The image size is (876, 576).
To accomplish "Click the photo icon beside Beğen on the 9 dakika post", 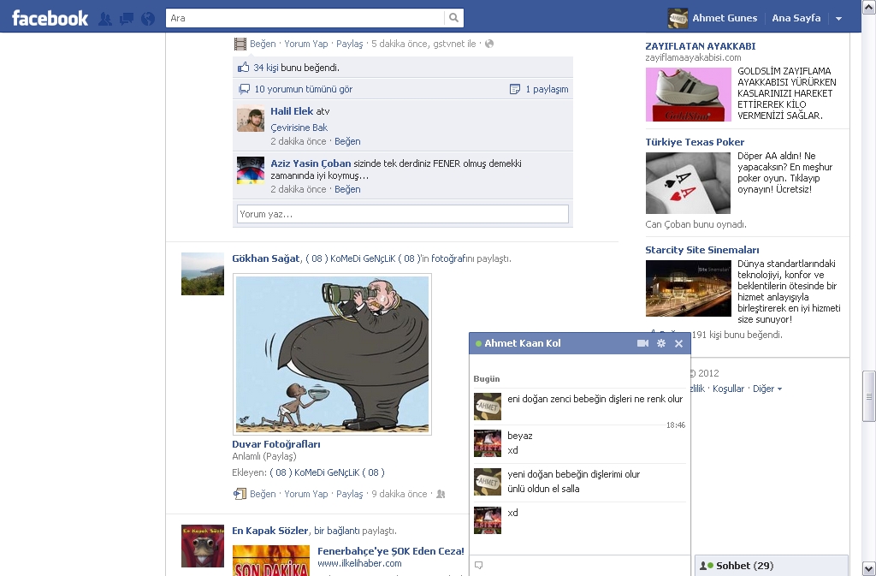I will coord(240,494).
